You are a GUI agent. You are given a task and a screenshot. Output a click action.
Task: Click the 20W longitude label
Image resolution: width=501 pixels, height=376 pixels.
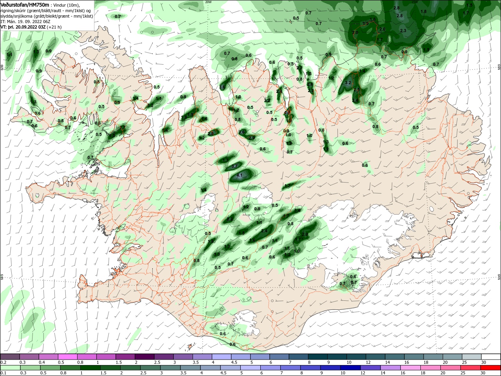coord(208,2)
